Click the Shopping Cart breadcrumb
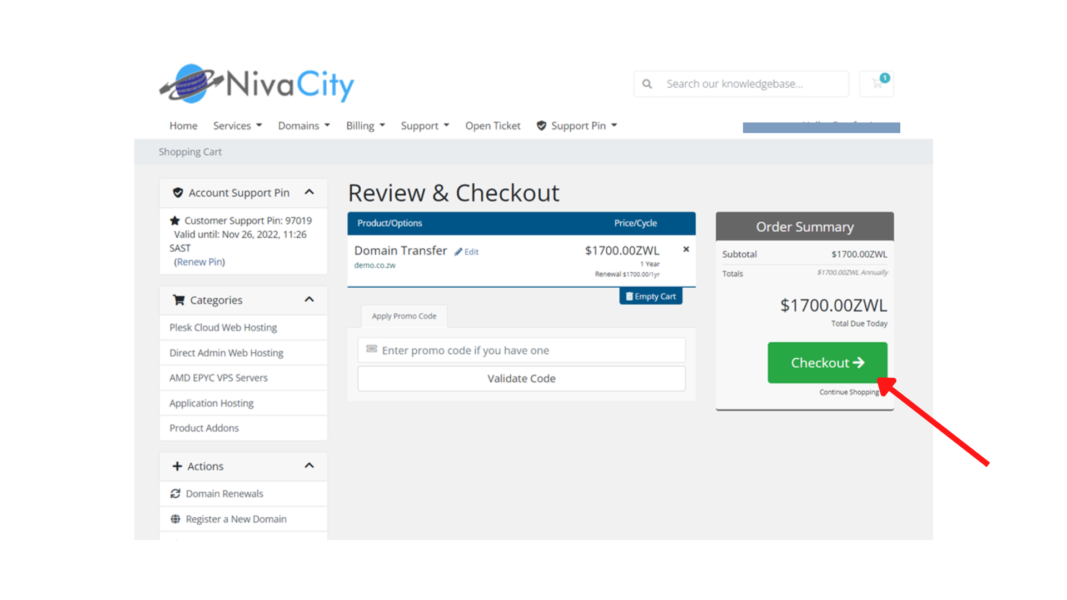This screenshot has width=1067, height=600. (190, 152)
